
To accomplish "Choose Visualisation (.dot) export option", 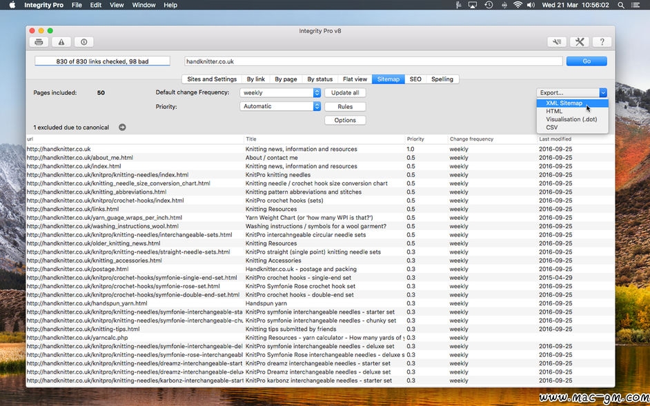I will click(x=572, y=119).
